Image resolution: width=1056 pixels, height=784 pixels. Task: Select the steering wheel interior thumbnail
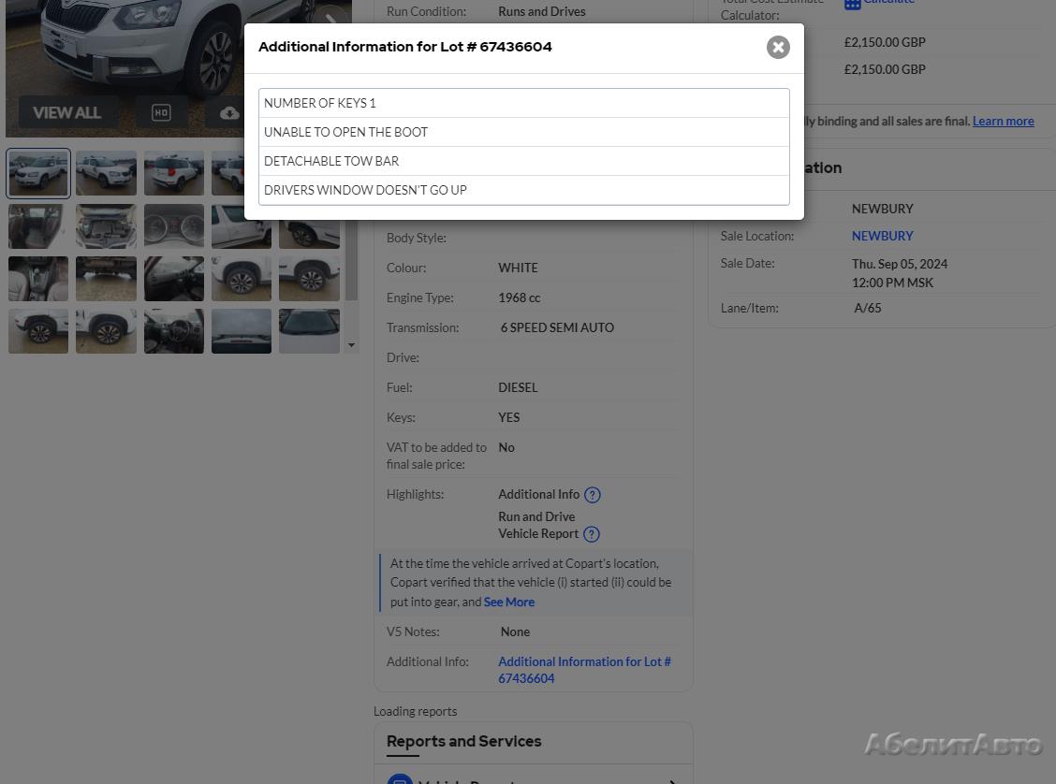174,331
